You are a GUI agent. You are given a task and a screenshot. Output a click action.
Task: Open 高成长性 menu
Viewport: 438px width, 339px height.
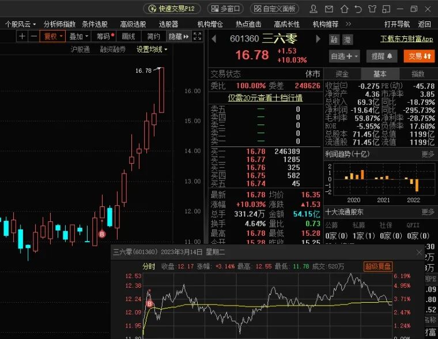[x=287, y=24]
